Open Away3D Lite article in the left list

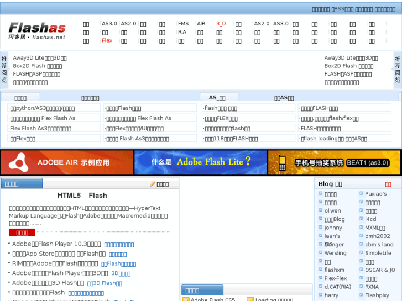pos(40,58)
